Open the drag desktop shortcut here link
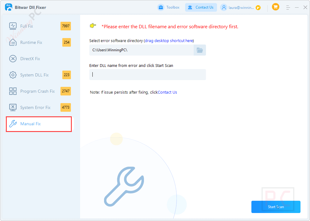Viewport: 310px width, 221px height. (169, 41)
